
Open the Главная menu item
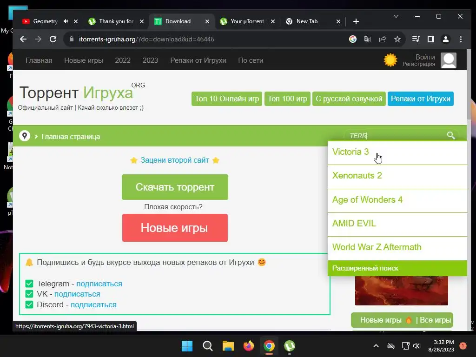point(39,60)
